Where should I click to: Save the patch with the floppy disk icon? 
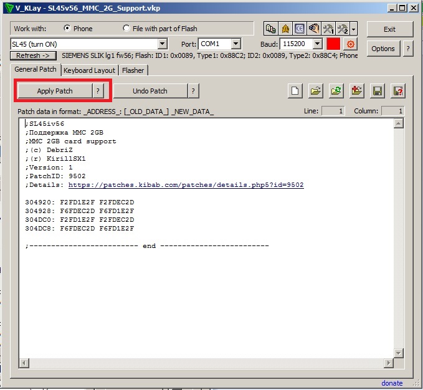pyautogui.click(x=377, y=91)
